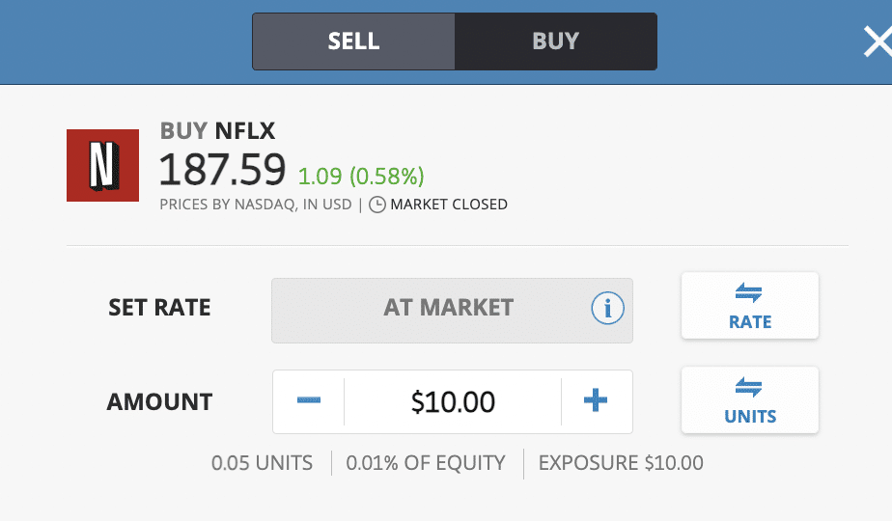Click the NFLX ticker label
The image size is (892, 521).
point(245,131)
